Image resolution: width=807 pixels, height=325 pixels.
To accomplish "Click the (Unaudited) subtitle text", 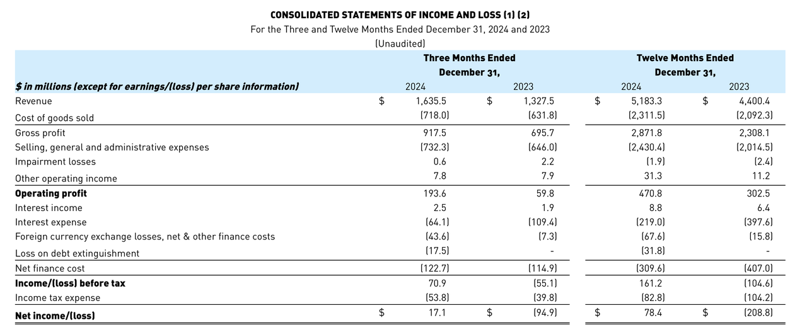I will click(x=400, y=43).
